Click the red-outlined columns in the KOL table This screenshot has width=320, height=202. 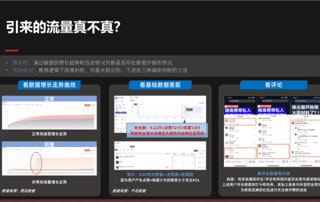184,163
